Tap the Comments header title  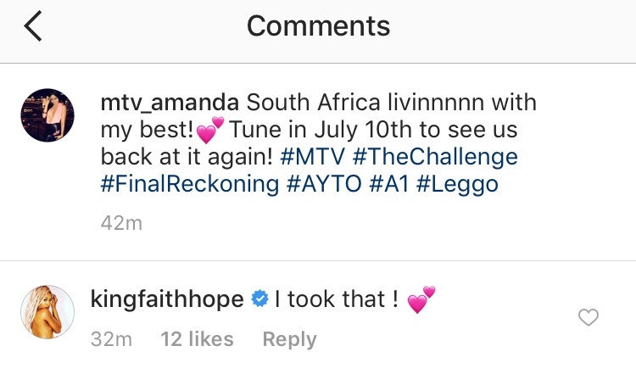(x=318, y=26)
